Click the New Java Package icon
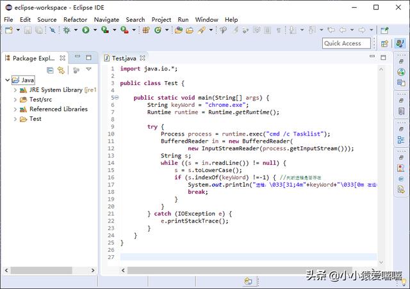The height and width of the screenshot is (289, 410). [x=146, y=30]
